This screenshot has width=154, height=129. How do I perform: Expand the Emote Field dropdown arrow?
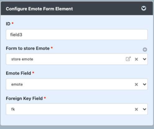click(144, 84)
